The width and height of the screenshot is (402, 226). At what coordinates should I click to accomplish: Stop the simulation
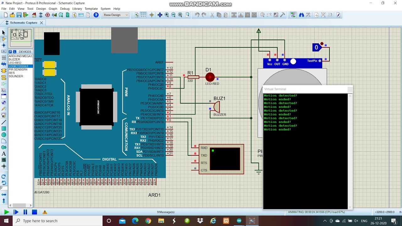35,212
